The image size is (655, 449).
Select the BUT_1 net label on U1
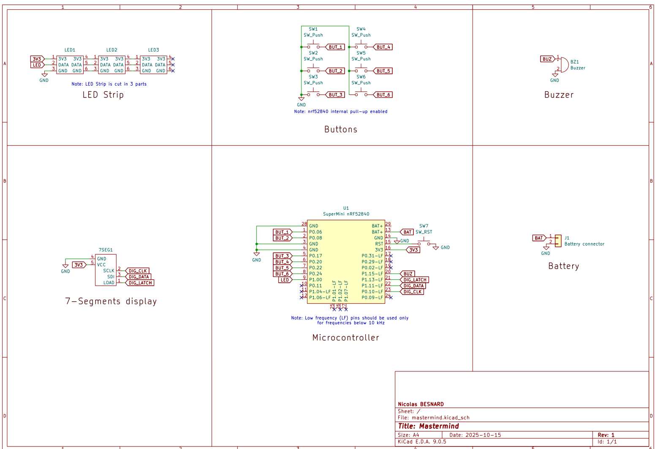tap(282, 232)
